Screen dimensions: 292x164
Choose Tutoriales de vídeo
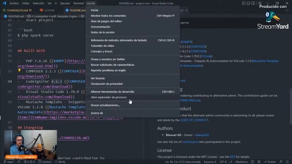(133, 46)
